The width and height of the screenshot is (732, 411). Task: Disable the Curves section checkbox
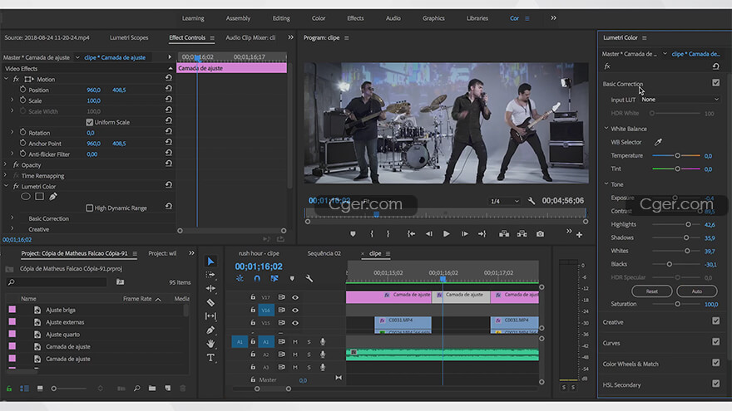point(715,341)
